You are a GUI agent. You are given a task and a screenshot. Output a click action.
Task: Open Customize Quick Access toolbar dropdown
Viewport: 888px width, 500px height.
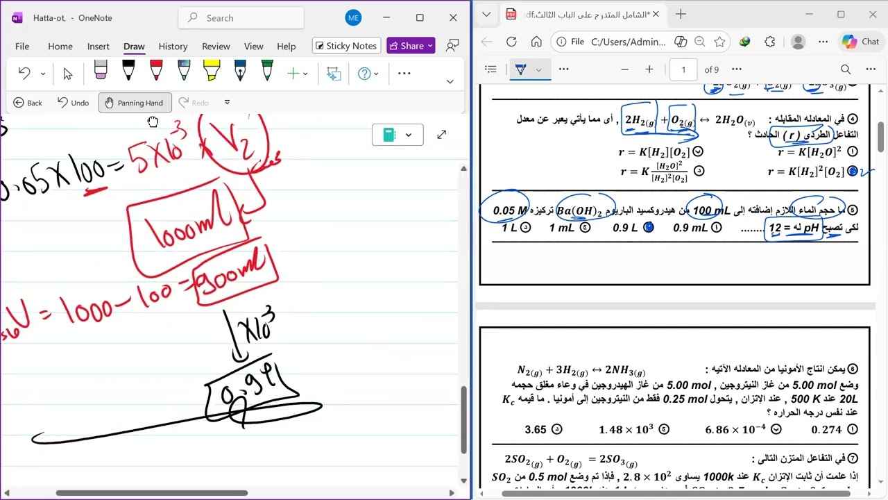227,102
